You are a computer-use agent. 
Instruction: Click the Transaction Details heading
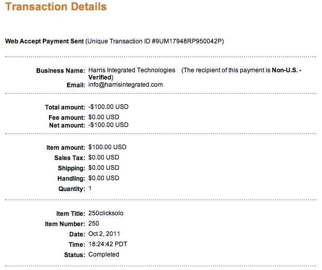click(56, 7)
